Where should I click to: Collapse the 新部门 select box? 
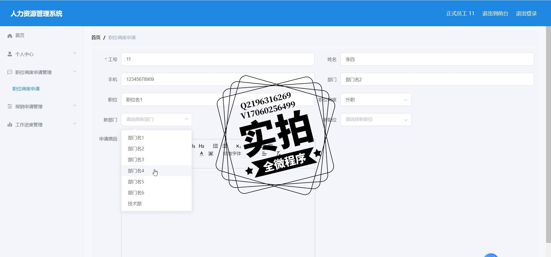pyautogui.click(x=156, y=119)
